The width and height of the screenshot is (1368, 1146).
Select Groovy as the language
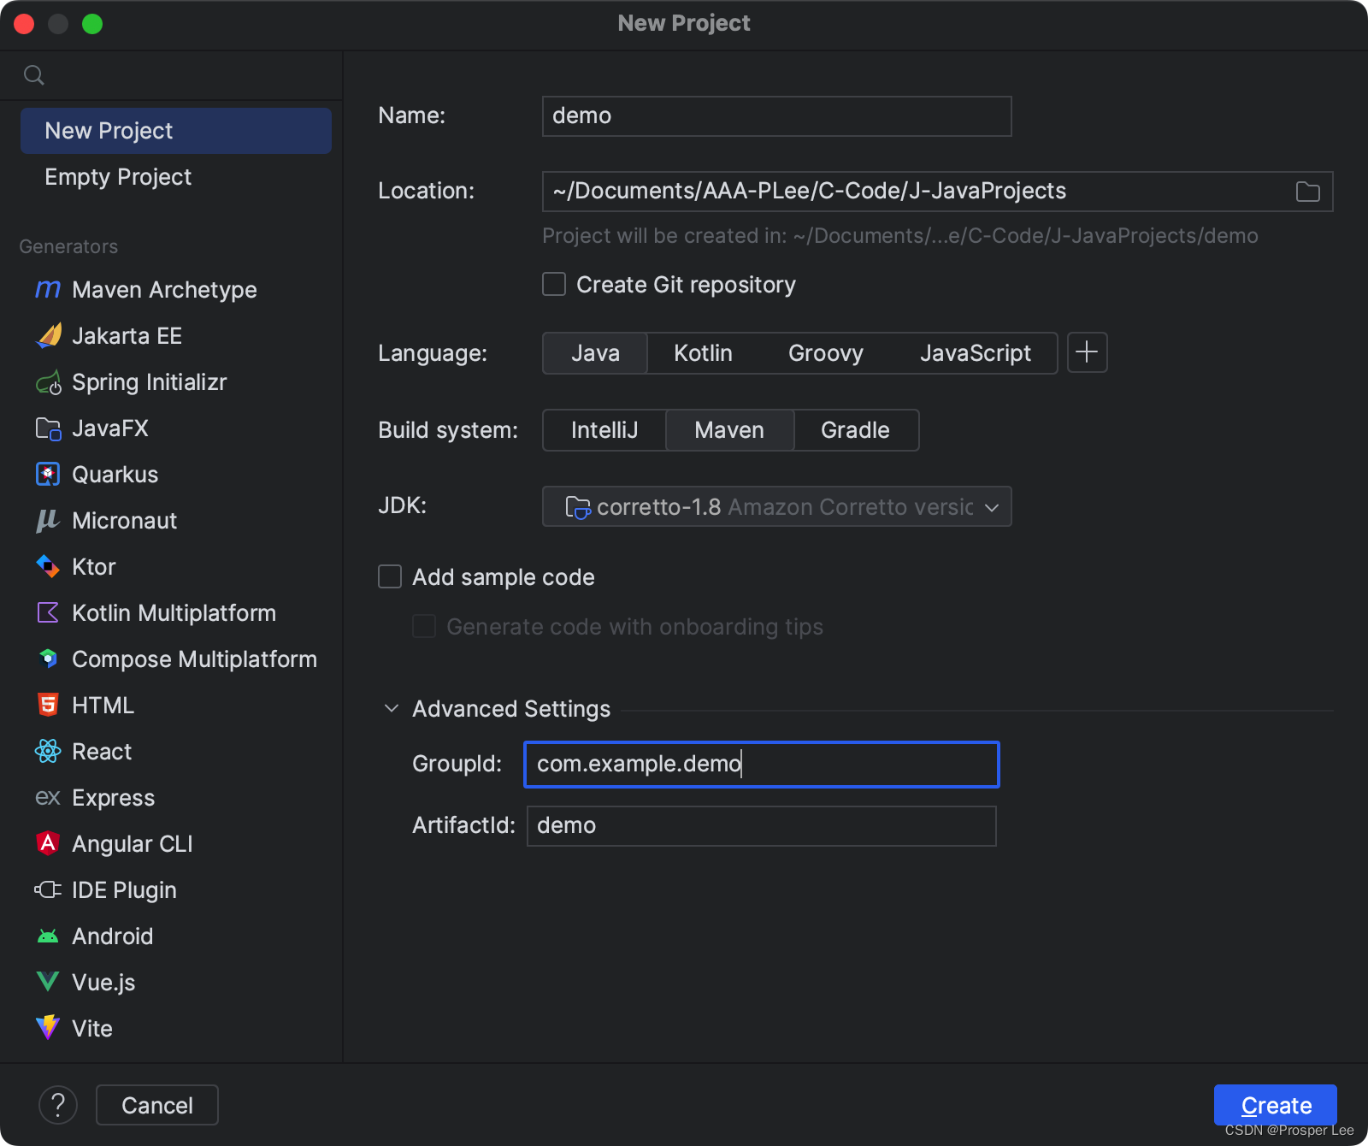[826, 353]
